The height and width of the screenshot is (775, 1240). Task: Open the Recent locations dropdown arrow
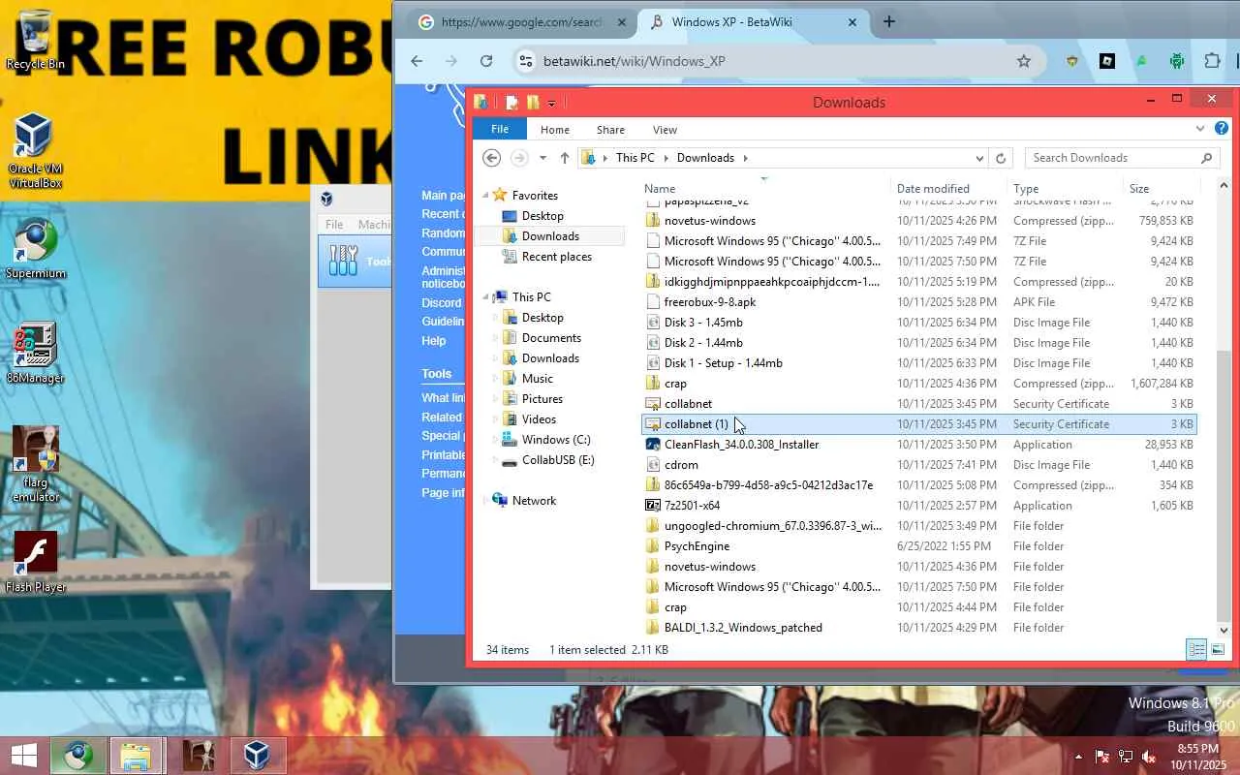pos(542,158)
